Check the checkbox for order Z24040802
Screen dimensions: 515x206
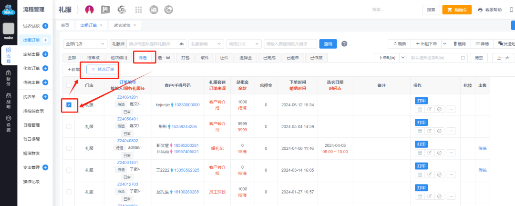69,148
